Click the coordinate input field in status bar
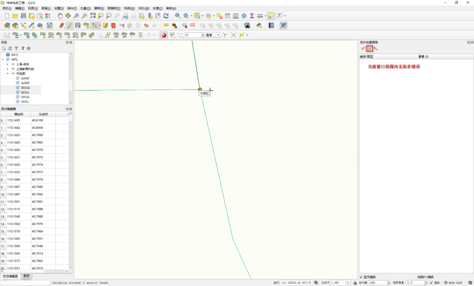The height and width of the screenshot is (286, 474). coord(296,283)
